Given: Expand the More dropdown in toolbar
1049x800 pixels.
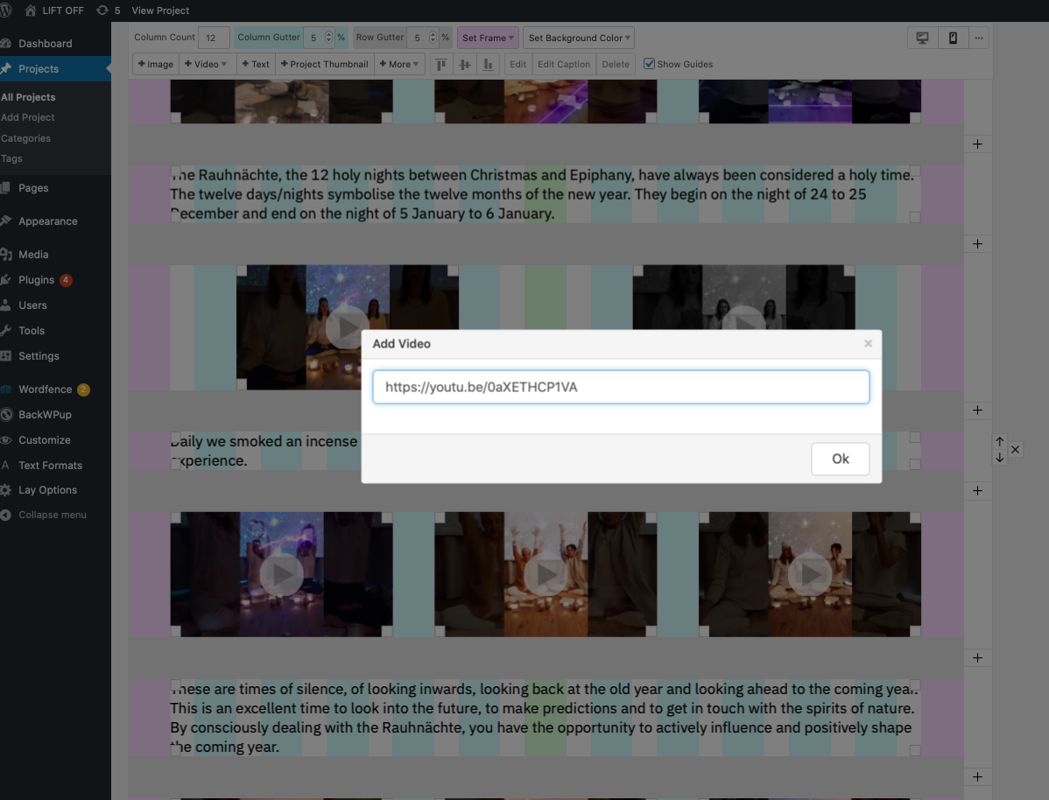Looking at the screenshot, I should pos(400,64).
